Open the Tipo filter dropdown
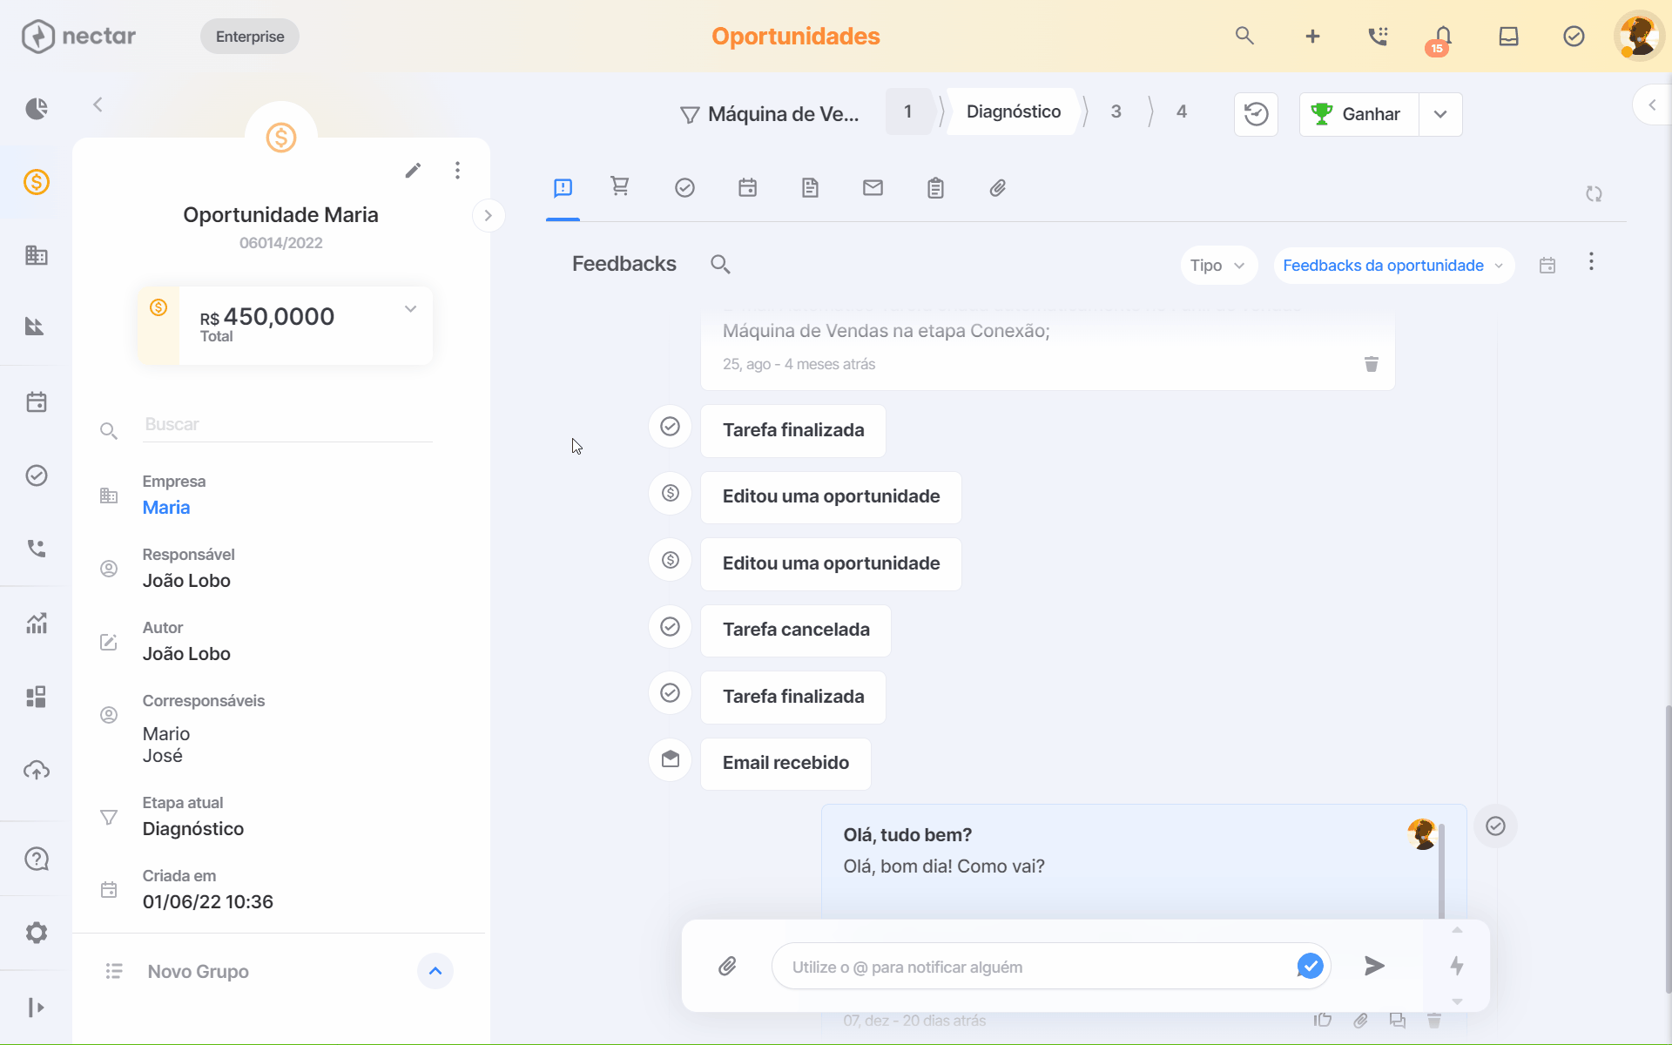1672x1045 pixels. 1218,266
